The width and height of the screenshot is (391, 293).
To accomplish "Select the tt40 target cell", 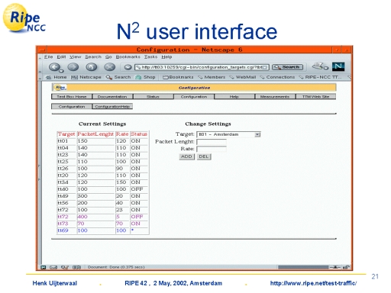I will point(66,189).
